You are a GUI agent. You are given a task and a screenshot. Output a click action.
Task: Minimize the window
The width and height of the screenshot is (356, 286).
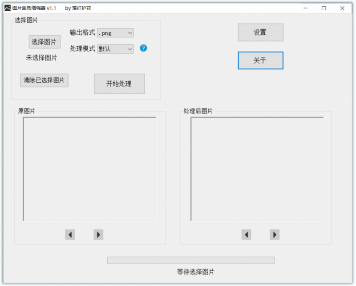click(x=305, y=8)
